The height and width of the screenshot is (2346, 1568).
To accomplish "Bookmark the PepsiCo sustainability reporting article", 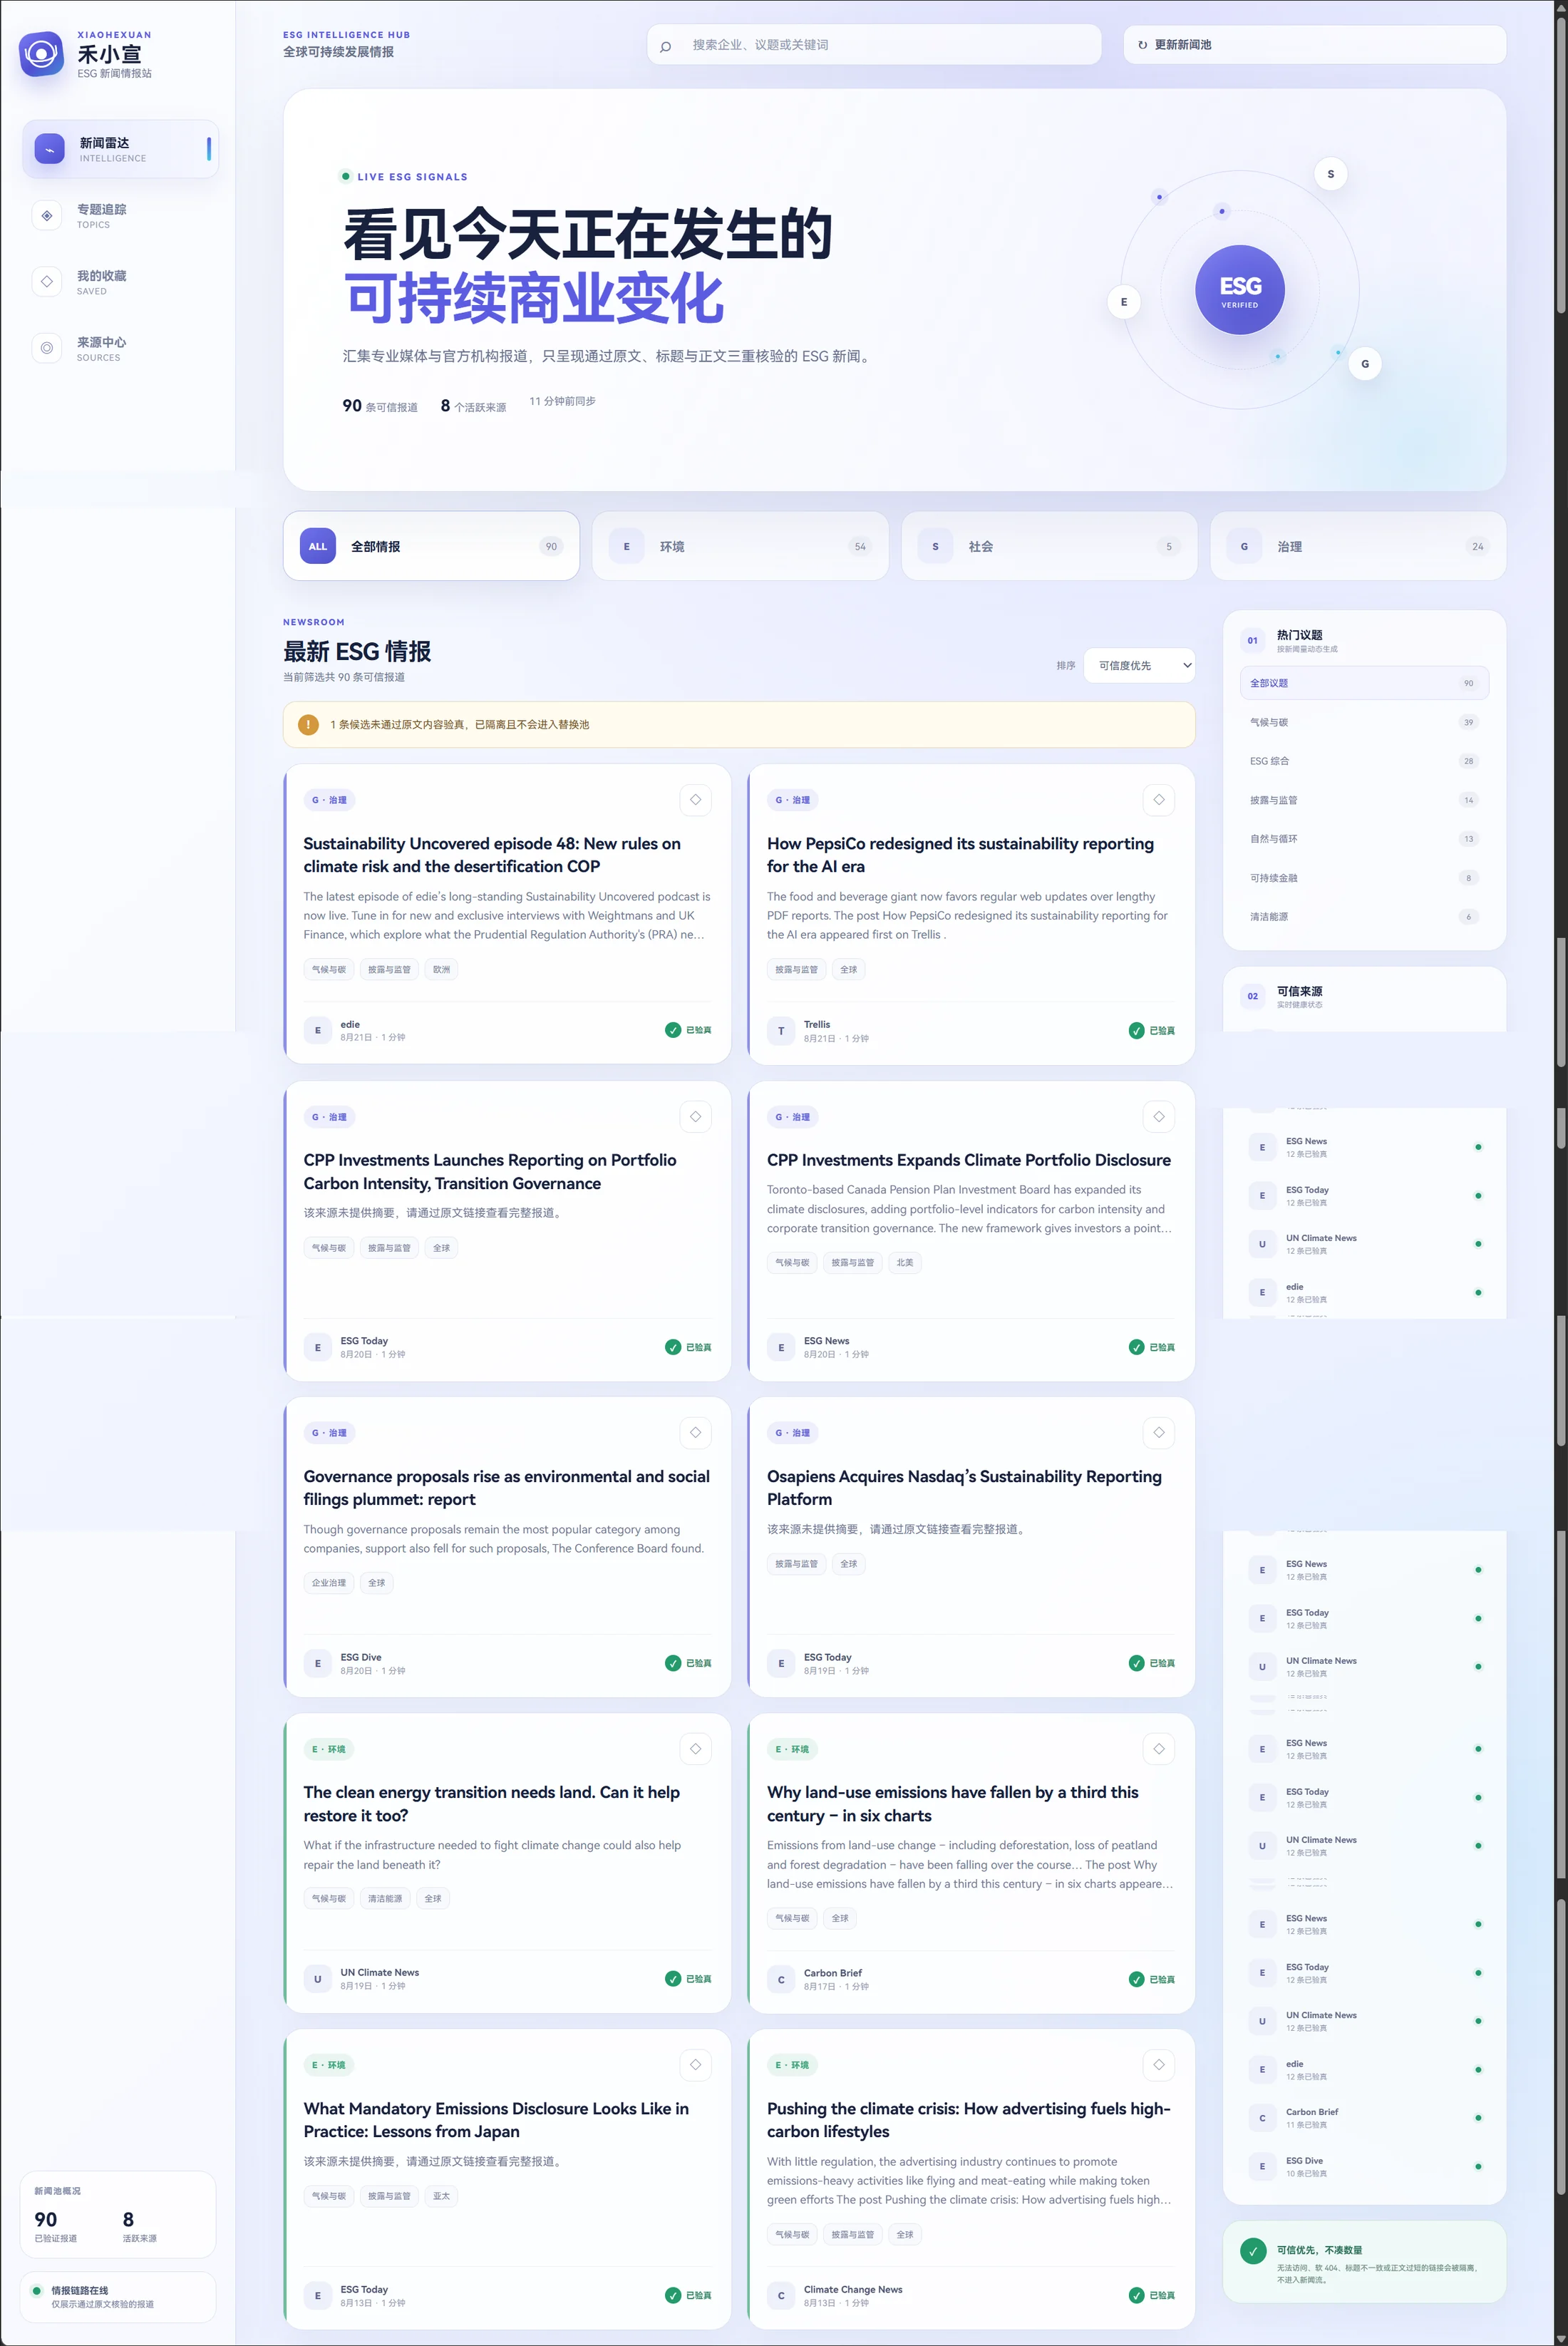I will [x=1158, y=800].
